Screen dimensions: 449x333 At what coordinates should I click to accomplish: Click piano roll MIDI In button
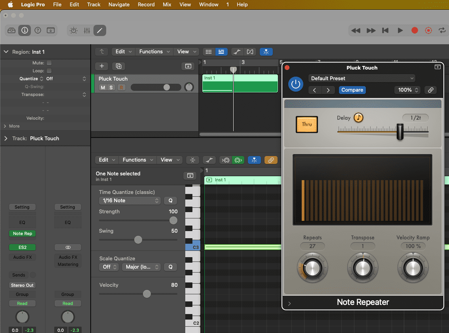[225, 160]
